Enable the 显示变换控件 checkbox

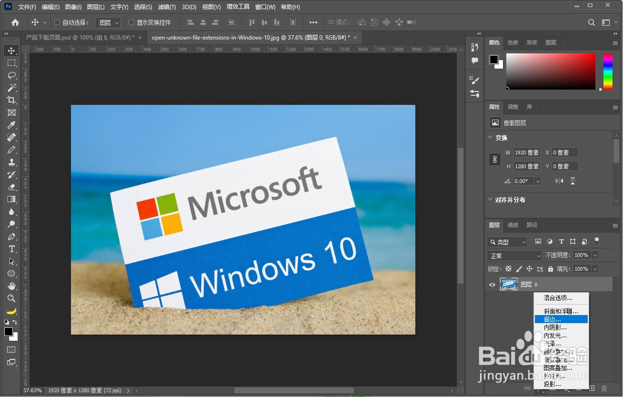point(131,22)
